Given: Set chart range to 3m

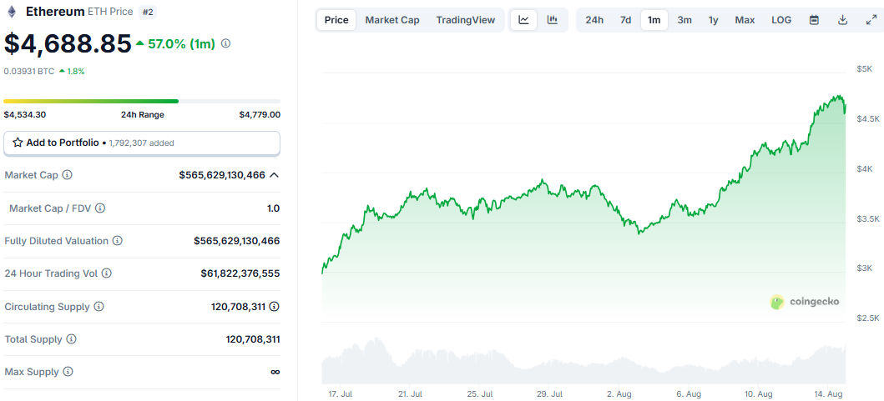Looking at the screenshot, I should (684, 20).
